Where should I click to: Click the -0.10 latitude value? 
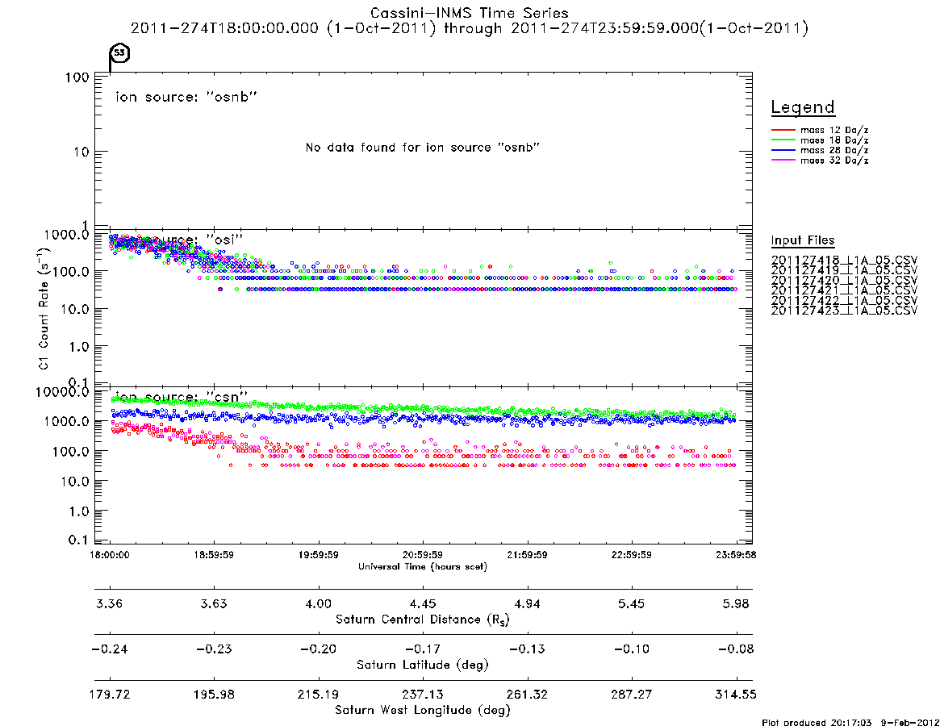(x=631, y=649)
